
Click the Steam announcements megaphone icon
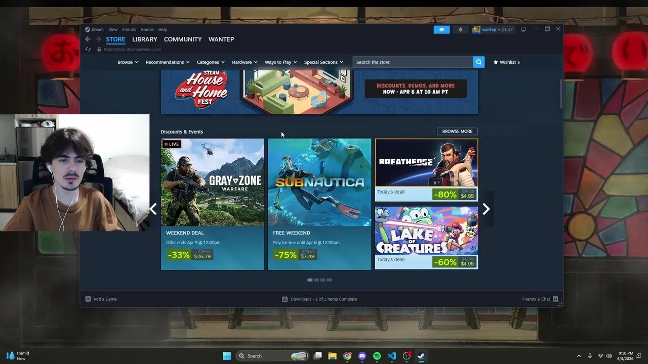(441, 29)
